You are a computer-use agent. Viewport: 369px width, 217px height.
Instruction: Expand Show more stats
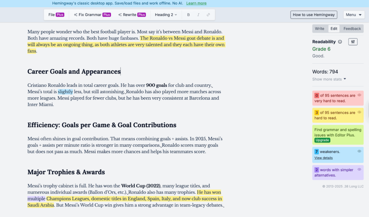tap(329, 79)
